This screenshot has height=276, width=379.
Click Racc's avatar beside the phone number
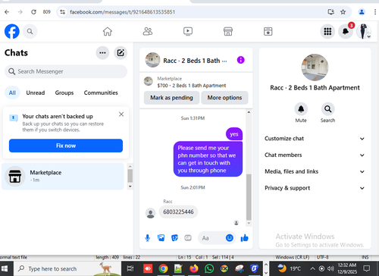pyautogui.click(x=151, y=213)
